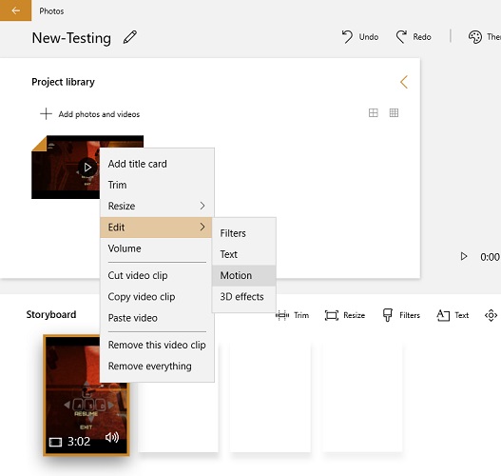501x476 pixels.
Task: Select Motion in the Edit submenu
Action: click(243, 275)
